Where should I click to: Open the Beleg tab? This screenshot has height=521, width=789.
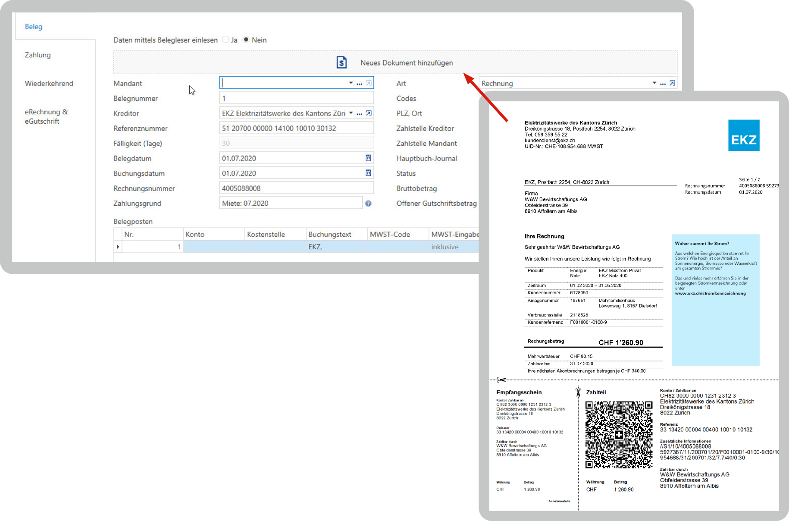pos(34,27)
